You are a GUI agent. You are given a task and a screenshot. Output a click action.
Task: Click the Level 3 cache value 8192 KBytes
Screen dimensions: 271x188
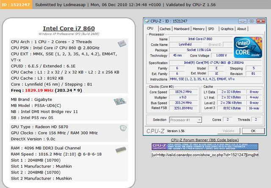point(232,108)
